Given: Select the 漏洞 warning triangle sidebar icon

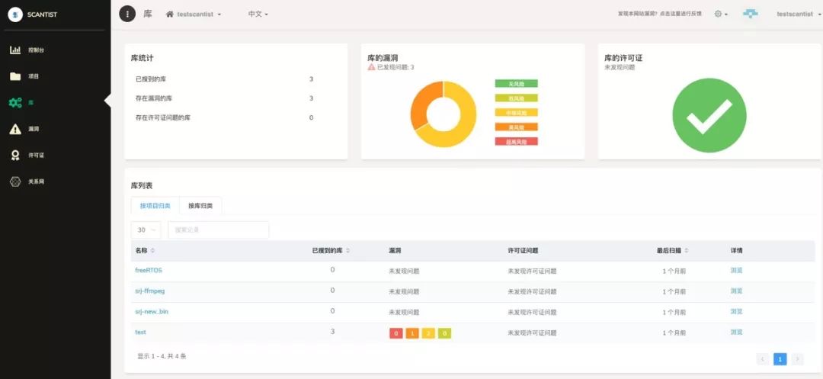Looking at the screenshot, I should click(x=15, y=129).
